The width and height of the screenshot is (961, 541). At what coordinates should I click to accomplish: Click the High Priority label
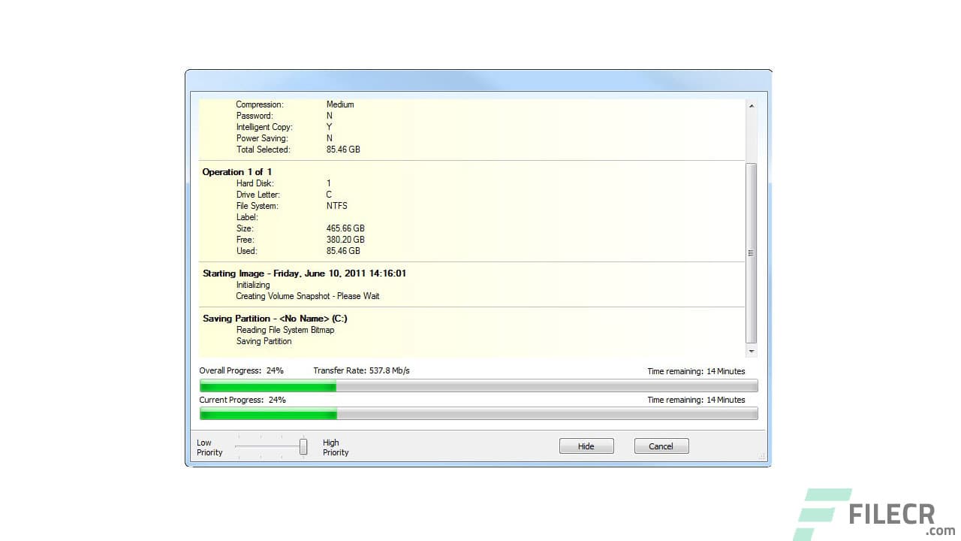[335, 447]
